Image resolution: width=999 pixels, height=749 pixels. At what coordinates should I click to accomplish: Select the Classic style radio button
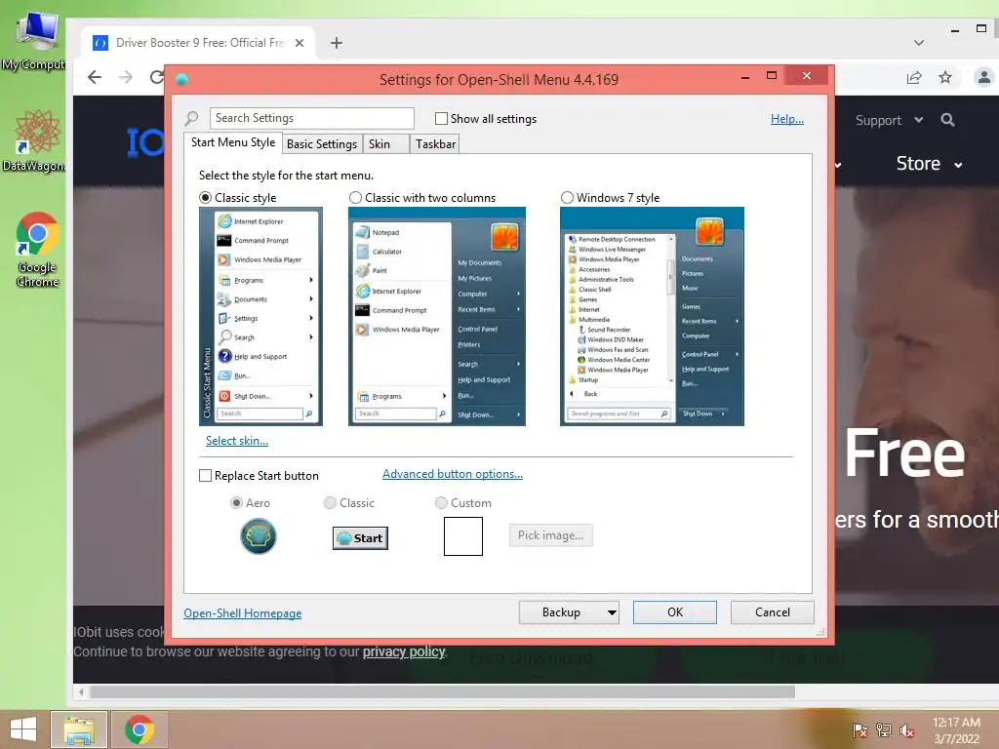pos(205,197)
